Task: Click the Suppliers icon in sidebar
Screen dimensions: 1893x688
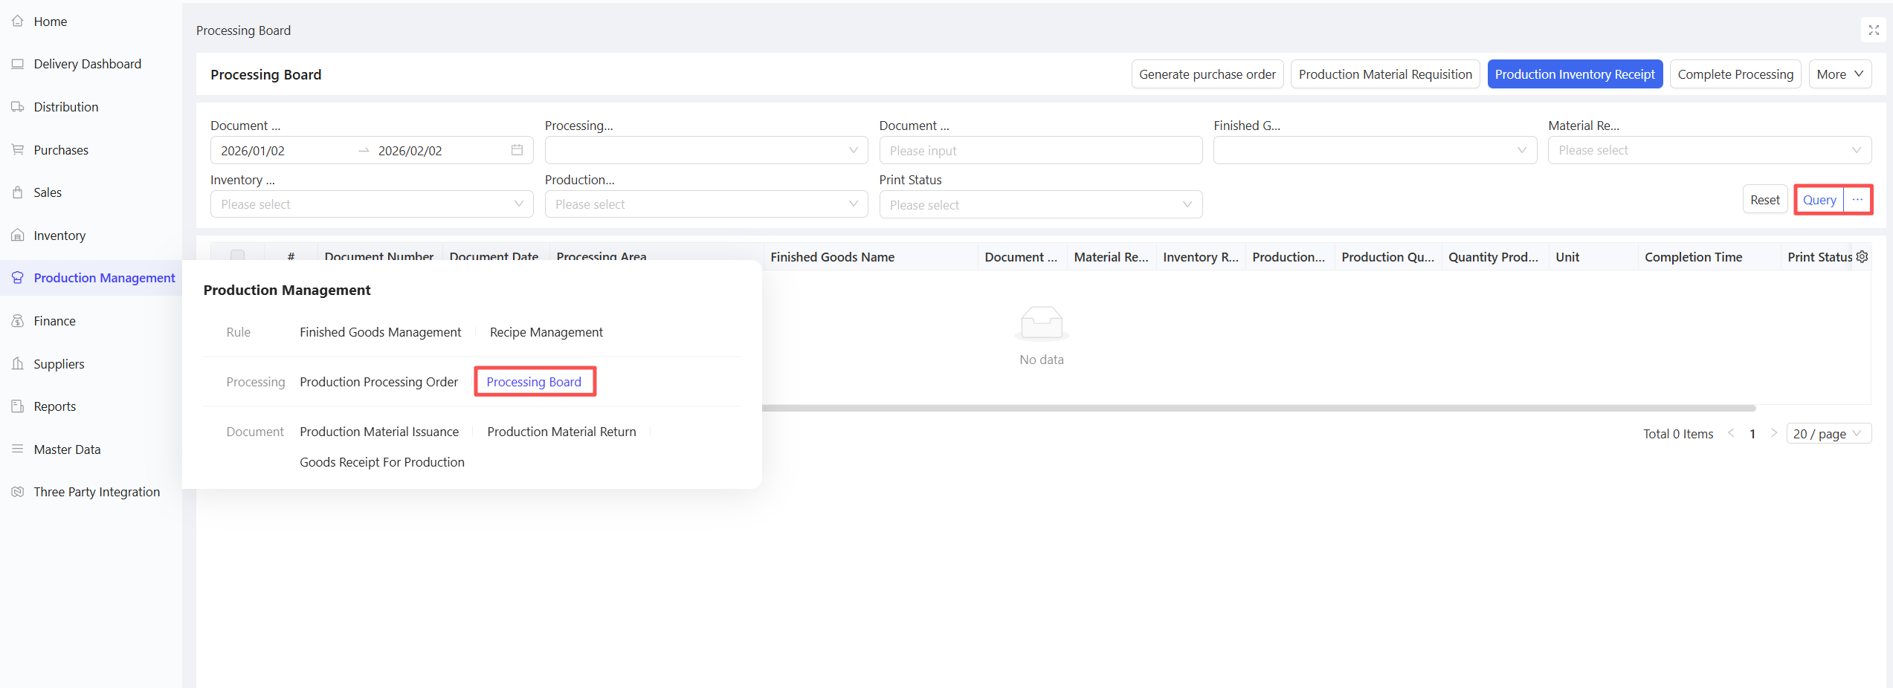Action: (18, 364)
